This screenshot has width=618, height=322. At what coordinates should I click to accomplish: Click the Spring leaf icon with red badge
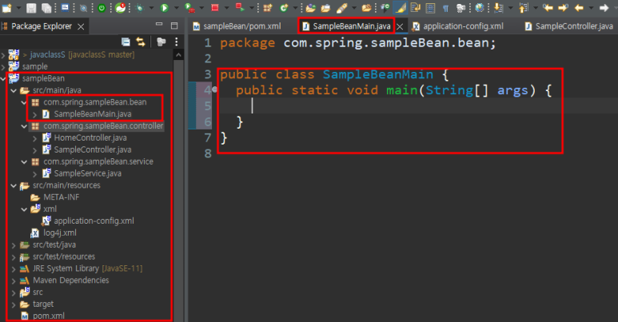click(x=121, y=7)
